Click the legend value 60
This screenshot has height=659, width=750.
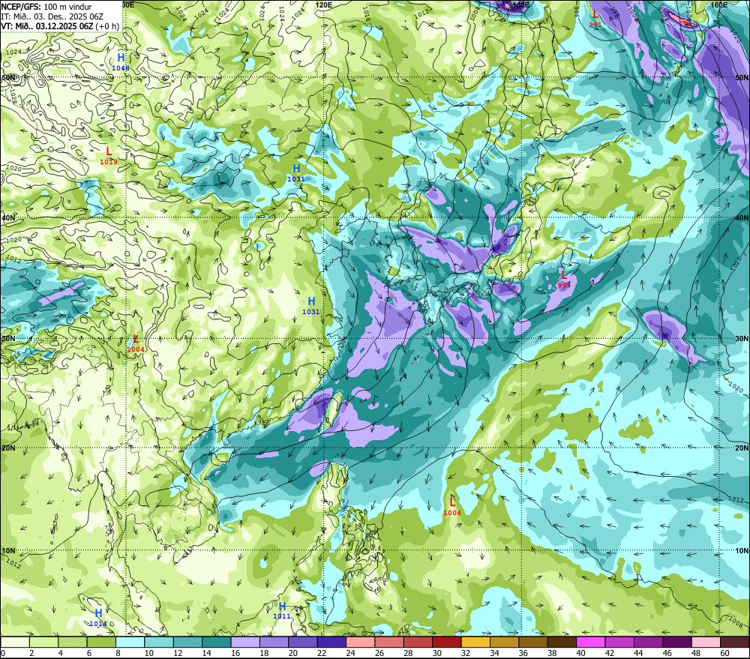(724, 653)
